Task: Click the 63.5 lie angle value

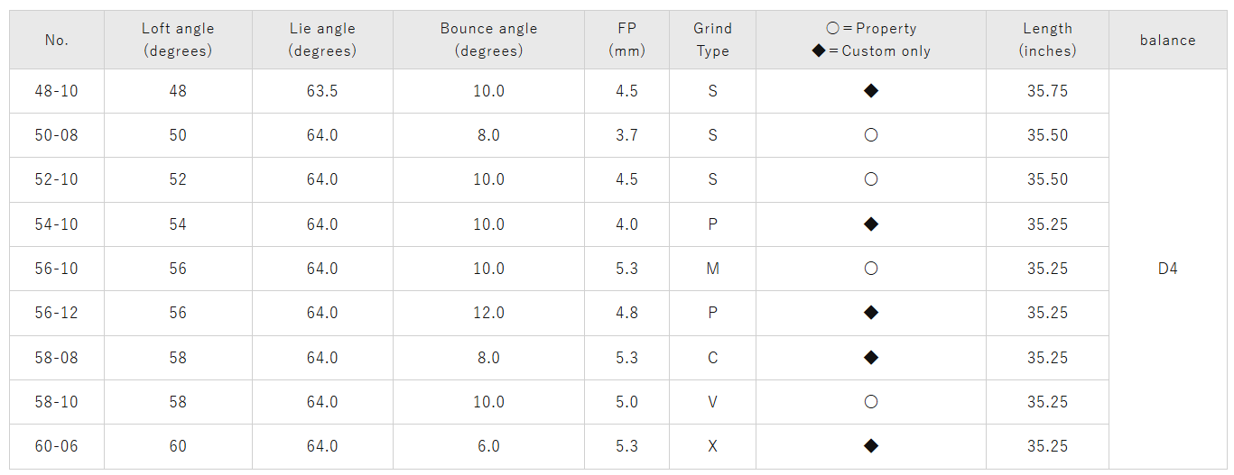Action: click(322, 91)
